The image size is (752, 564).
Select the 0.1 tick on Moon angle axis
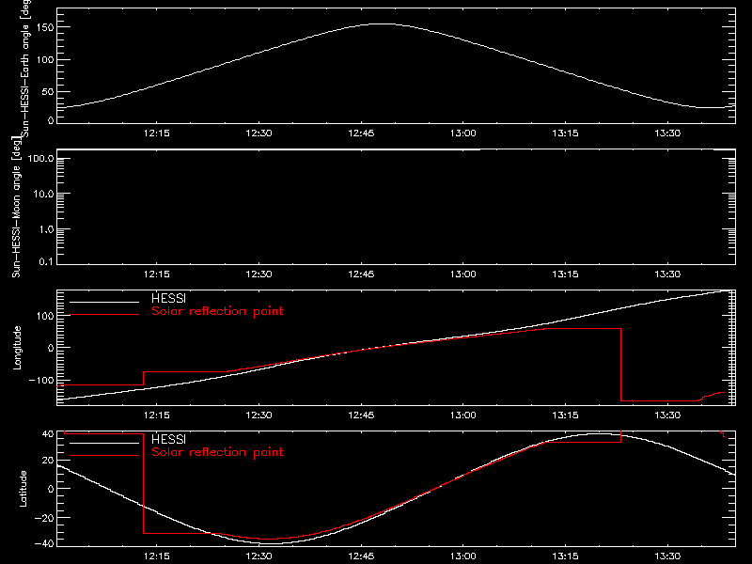[x=46, y=261]
